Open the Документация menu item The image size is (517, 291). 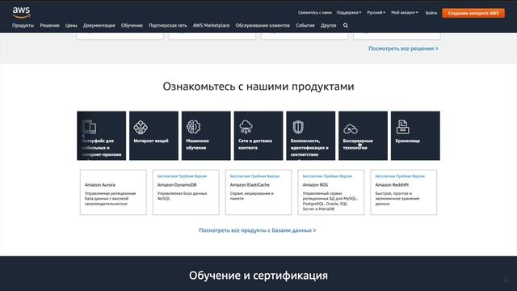click(99, 25)
